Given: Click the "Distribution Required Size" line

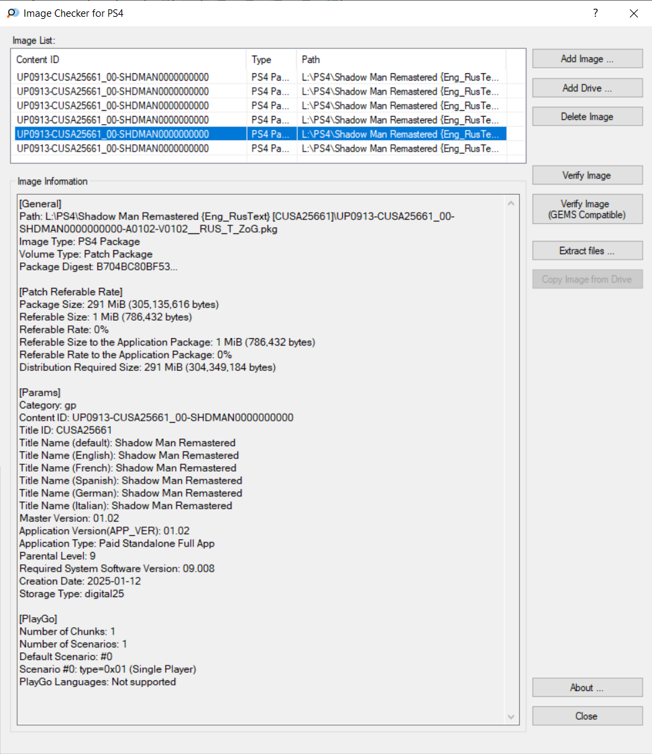Looking at the screenshot, I should pos(148,368).
